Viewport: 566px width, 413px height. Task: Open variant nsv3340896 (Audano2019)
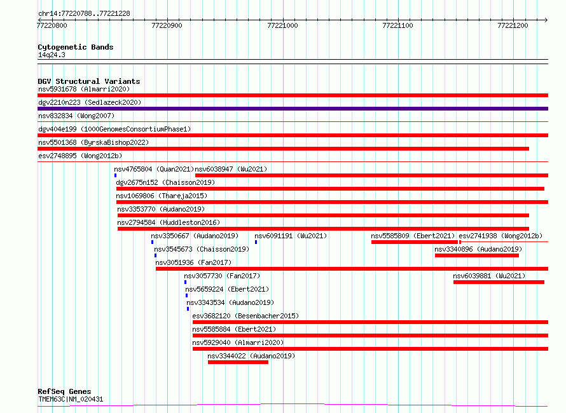coord(478,249)
